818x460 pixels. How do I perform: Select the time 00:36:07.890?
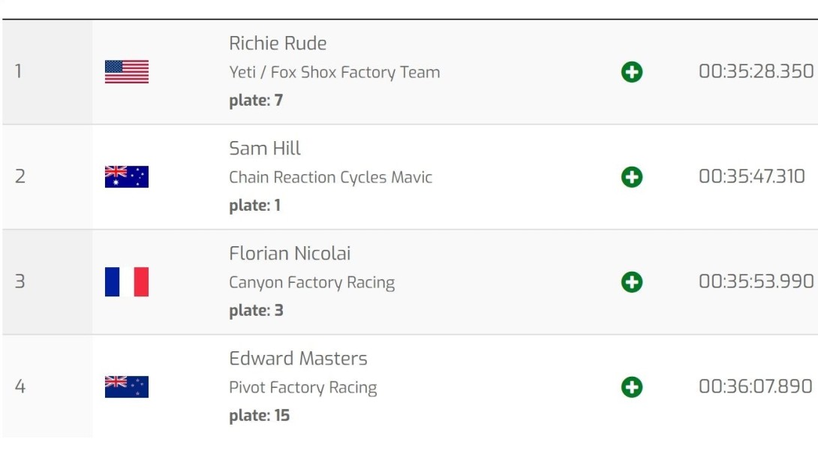[x=756, y=386]
